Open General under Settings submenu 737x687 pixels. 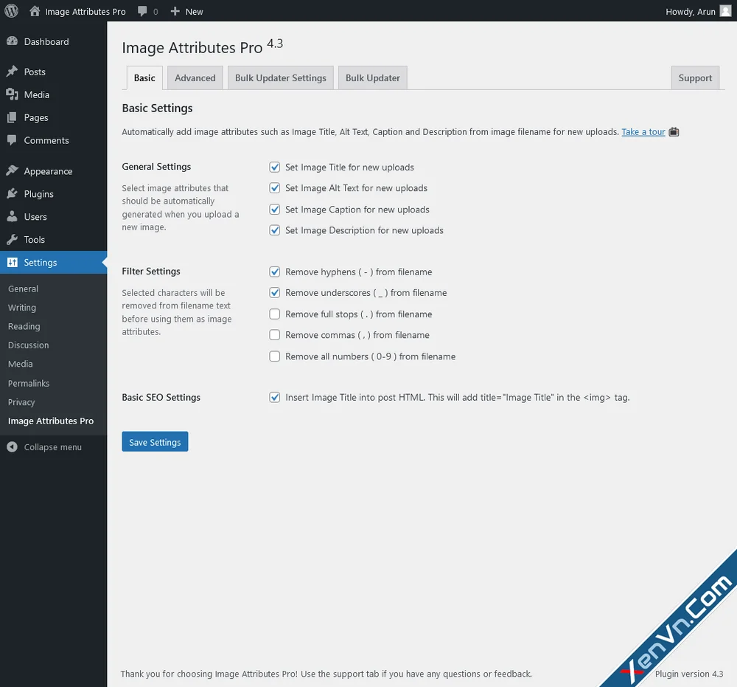click(x=23, y=289)
